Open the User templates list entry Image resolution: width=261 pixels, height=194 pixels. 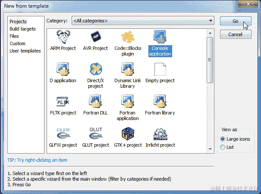click(x=25, y=51)
